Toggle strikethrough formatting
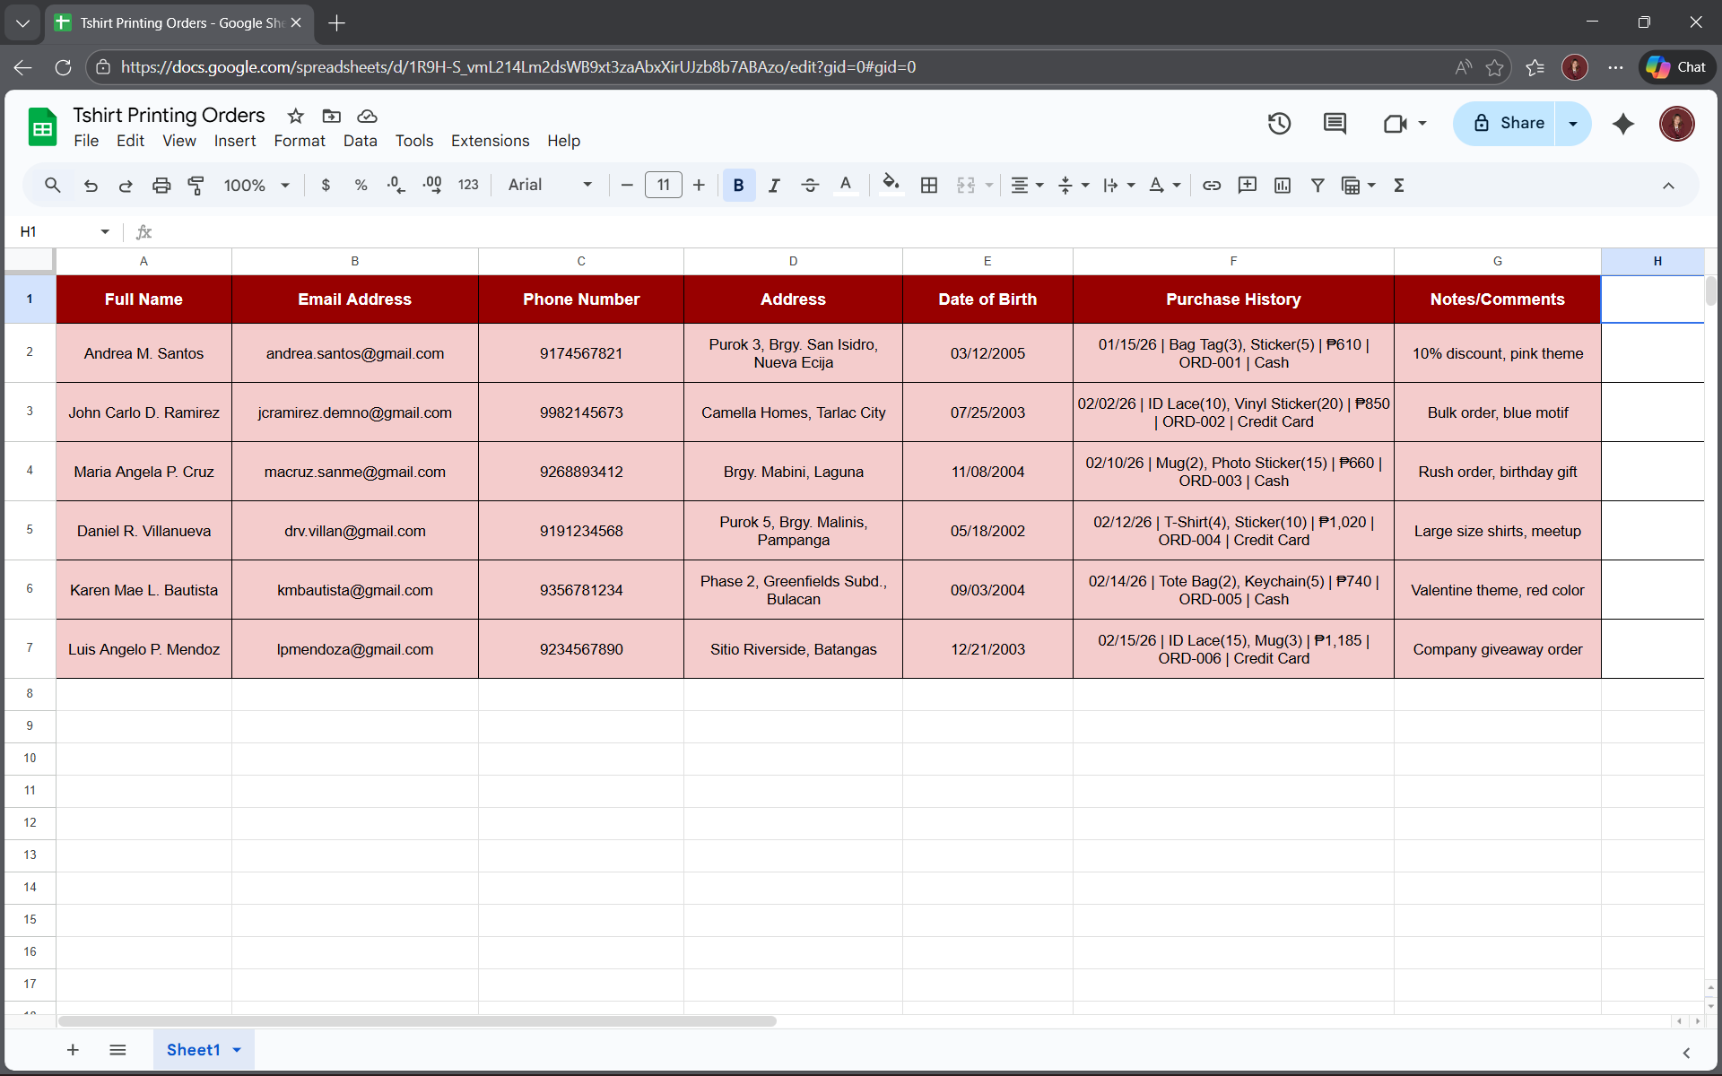This screenshot has width=1722, height=1076. 810,186
